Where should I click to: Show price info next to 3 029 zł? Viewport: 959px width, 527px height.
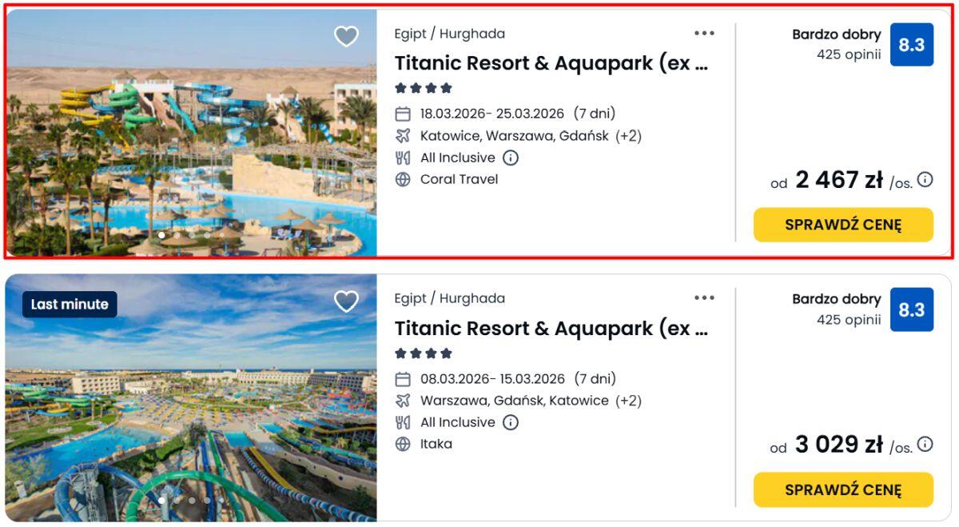pyautogui.click(x=925, y=445)
